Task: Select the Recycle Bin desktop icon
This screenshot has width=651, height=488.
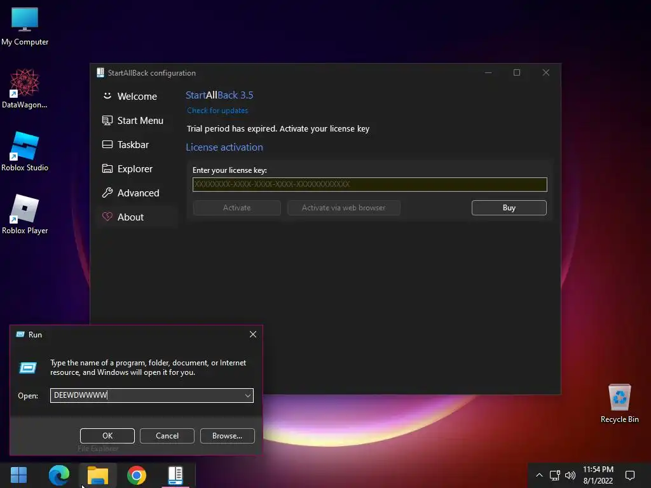Action: pos(619,403)
